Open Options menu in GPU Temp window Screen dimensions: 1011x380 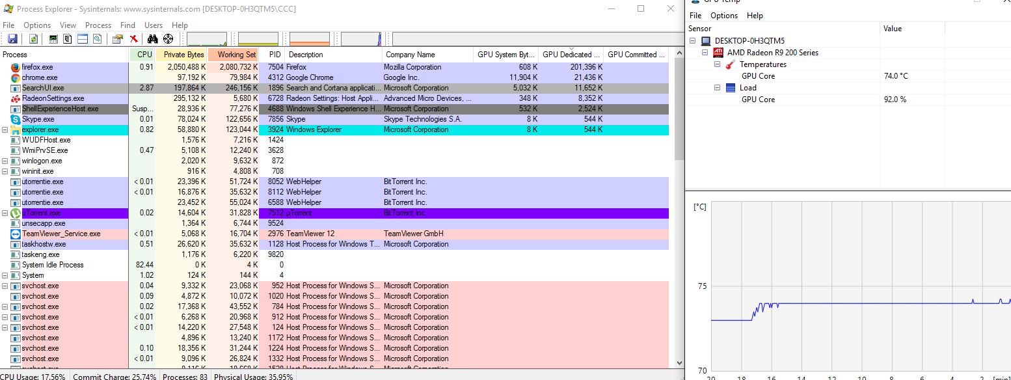723,16
